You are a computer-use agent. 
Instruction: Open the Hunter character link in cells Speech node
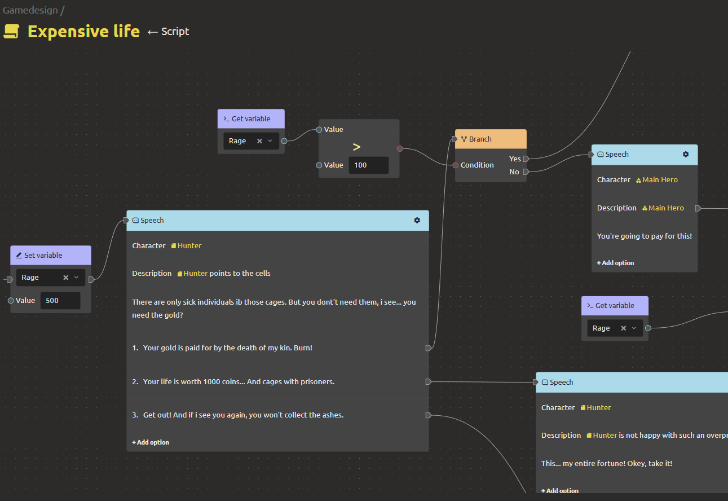(187, 246)
